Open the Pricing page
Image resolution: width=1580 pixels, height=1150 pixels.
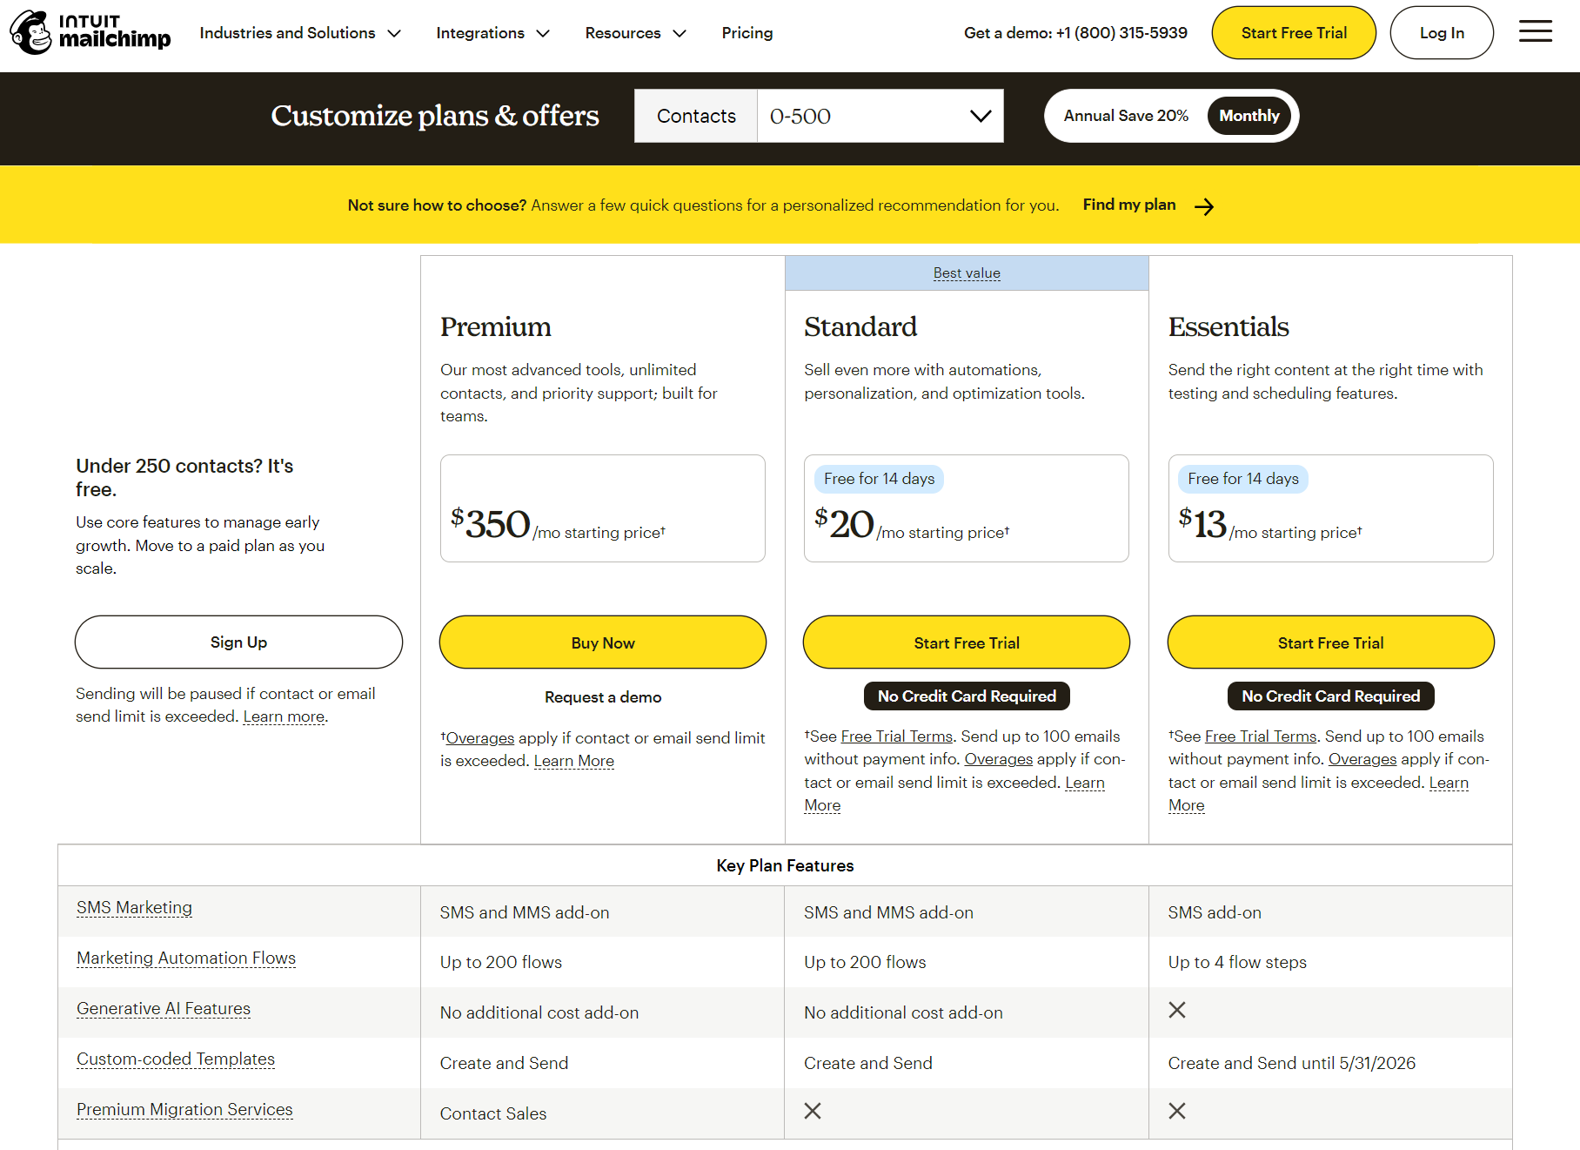pos(747,33)
